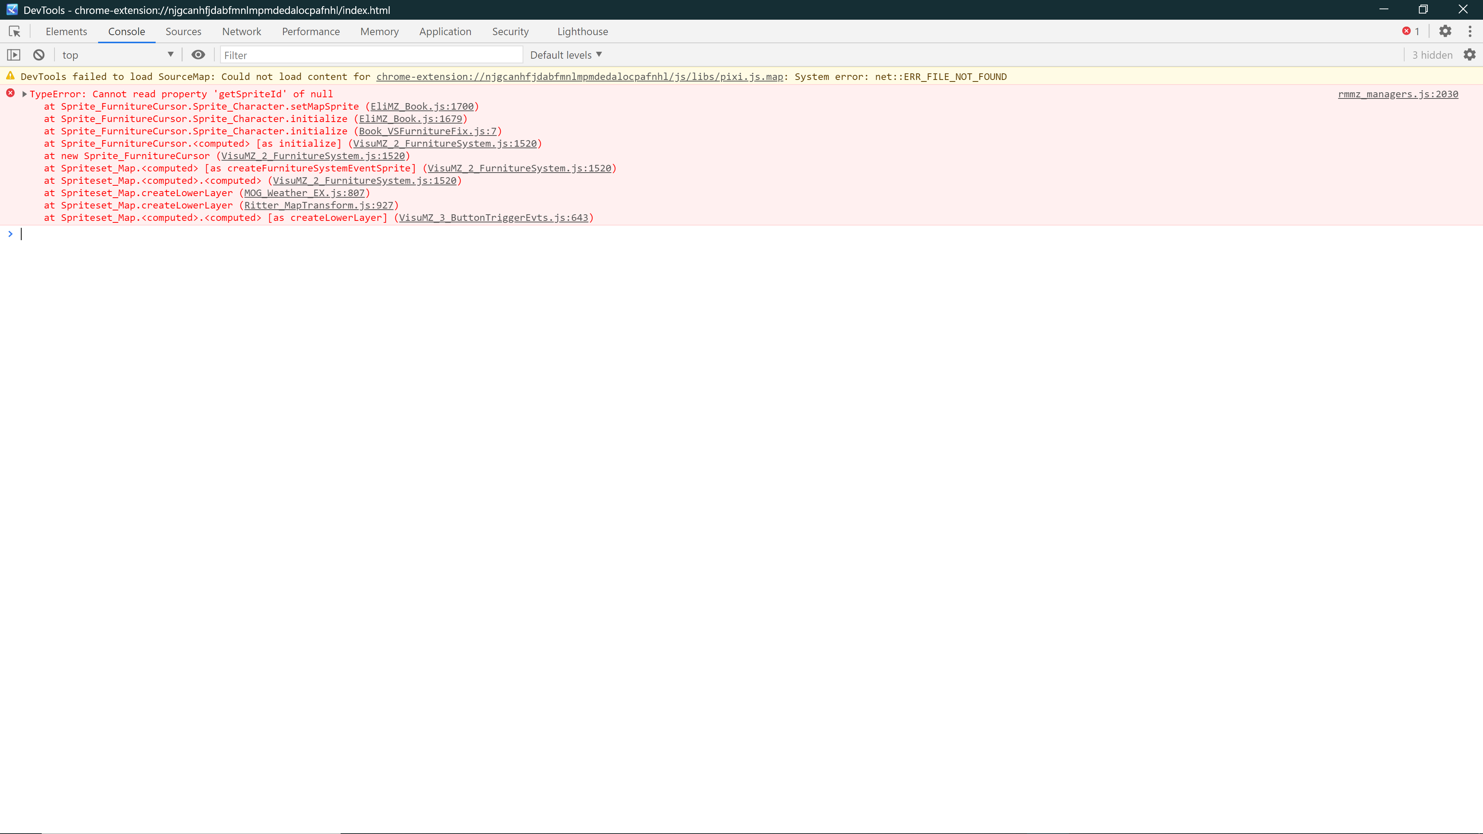Open the EliMZ_Book.js:1700 link

(x=422, y=107)
